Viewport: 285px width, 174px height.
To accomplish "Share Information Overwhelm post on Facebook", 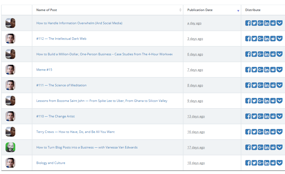I will click(x=248, y=23).
